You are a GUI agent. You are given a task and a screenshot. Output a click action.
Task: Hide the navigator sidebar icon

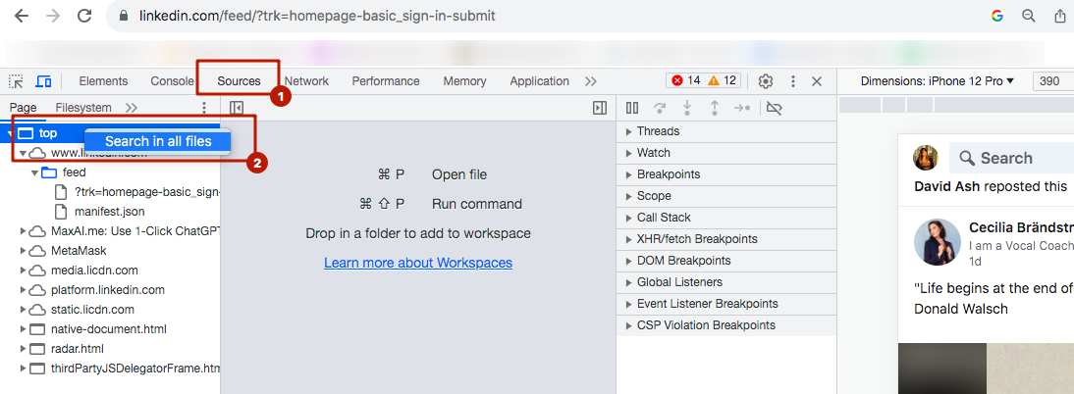pos(237,108)
